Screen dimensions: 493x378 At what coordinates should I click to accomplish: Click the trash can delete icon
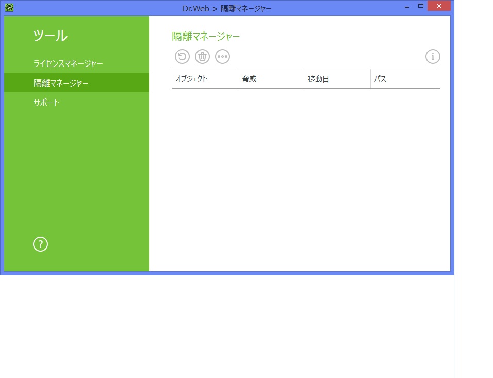click(x=202, y=57)
